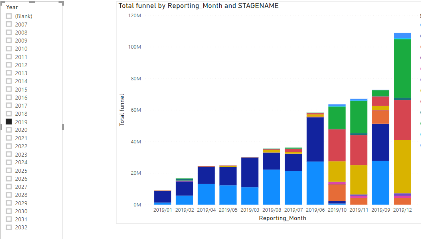Select the 2026 slicer option
The height and width of the screenshot is (239, 421).
coord(9,178)
